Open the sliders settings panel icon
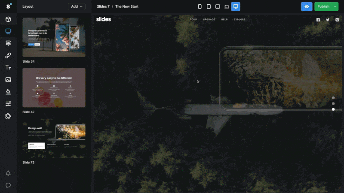 tap(8, 104)
